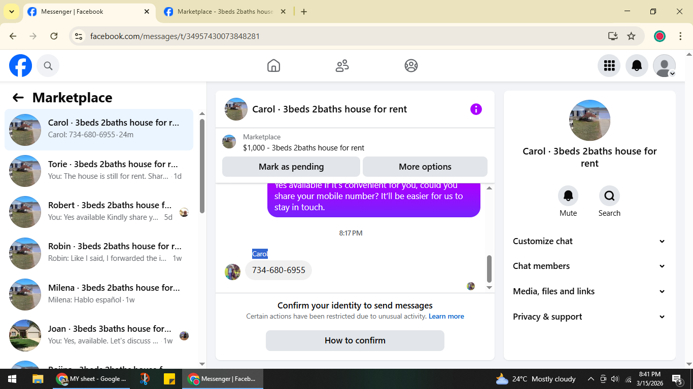Image resolution: width=693 pixels, height=389 pixels.
Task: Expand the Privacy & support section
Action: [x=589, y=317]
